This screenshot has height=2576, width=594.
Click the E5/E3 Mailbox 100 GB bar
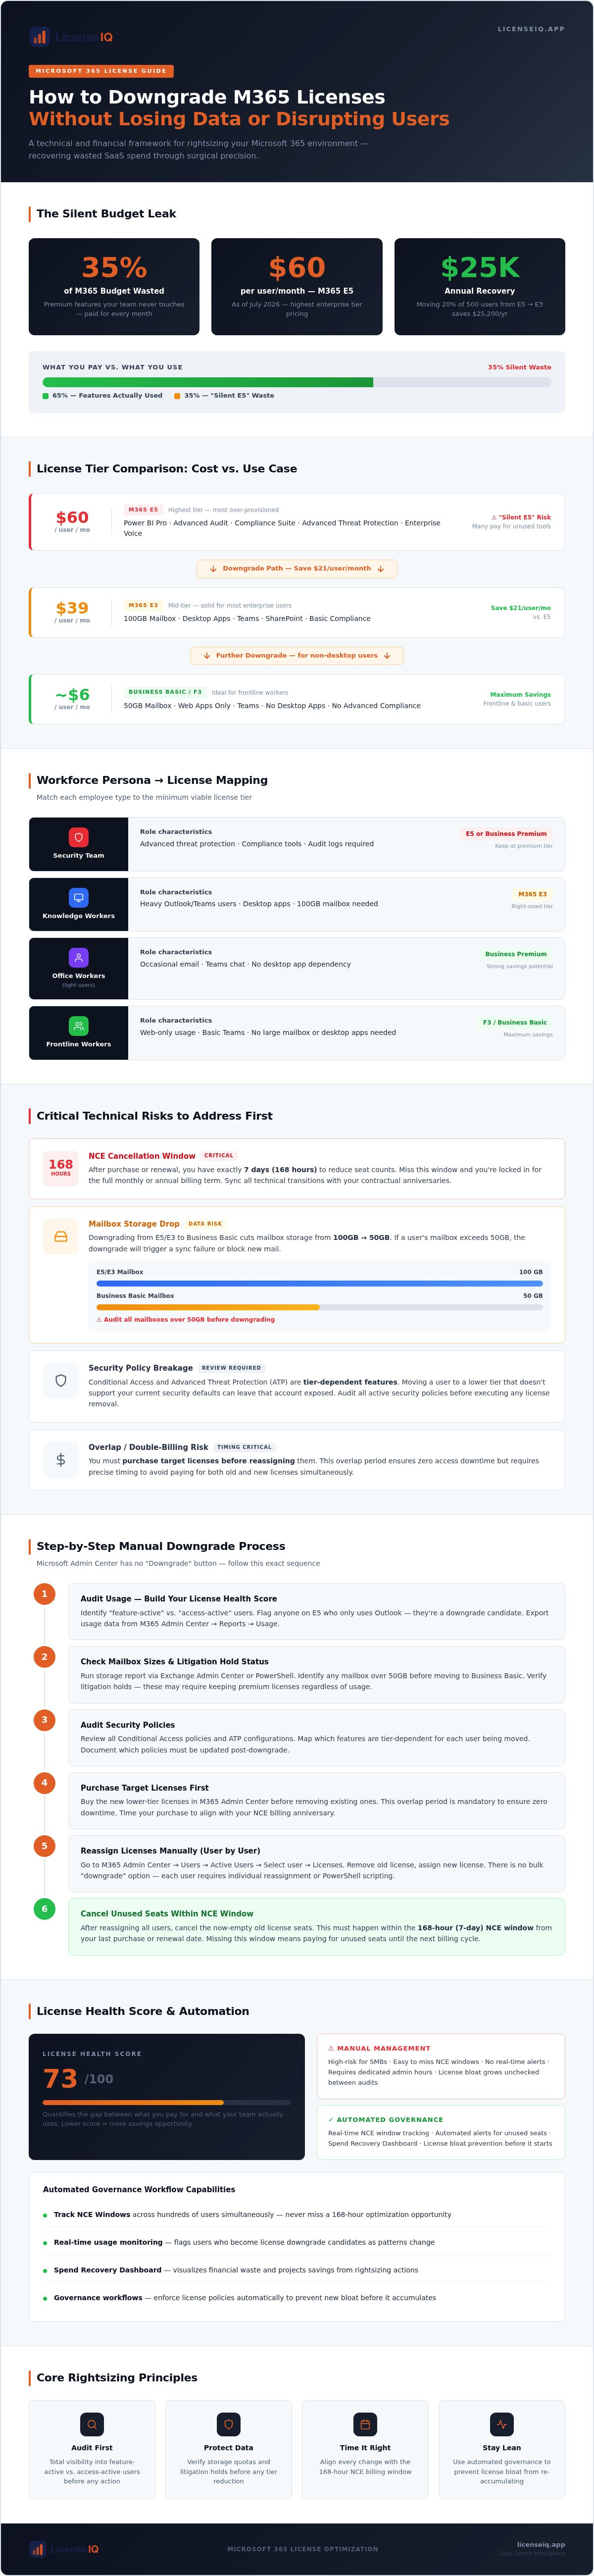[x=320, y=1283]
